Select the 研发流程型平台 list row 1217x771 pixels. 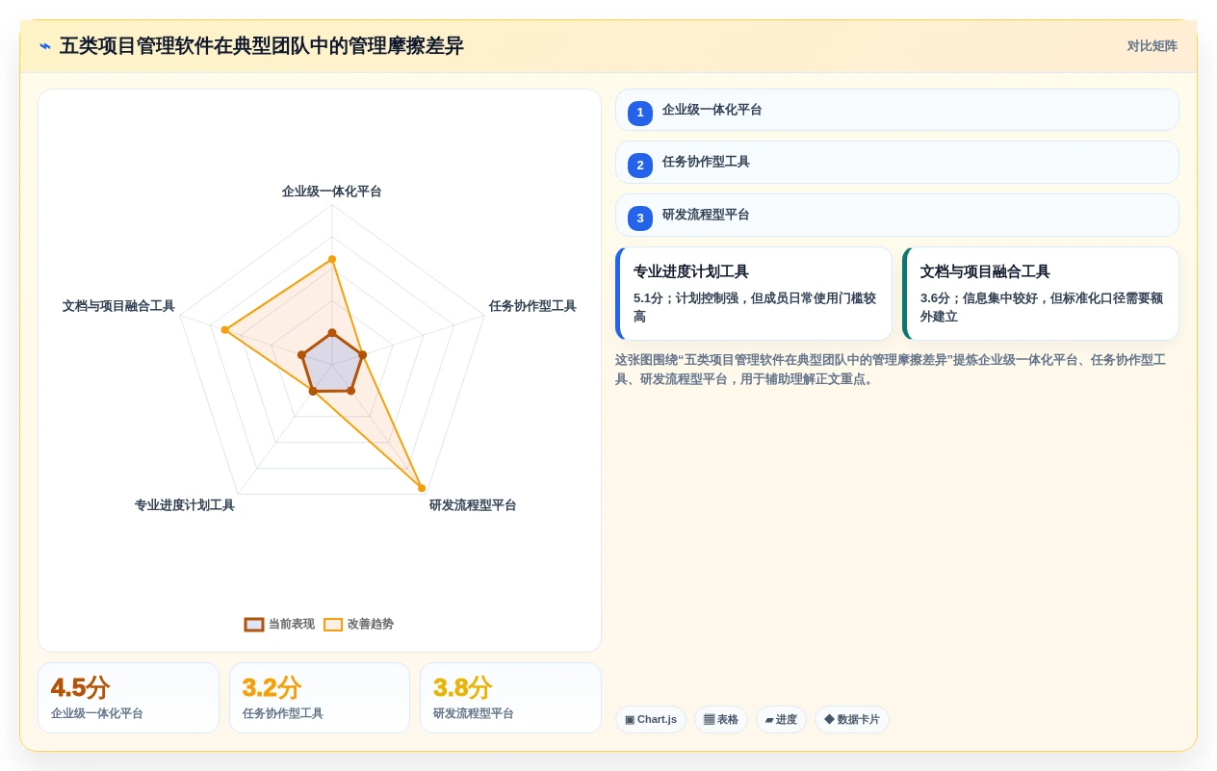click(x=897, y=215)
